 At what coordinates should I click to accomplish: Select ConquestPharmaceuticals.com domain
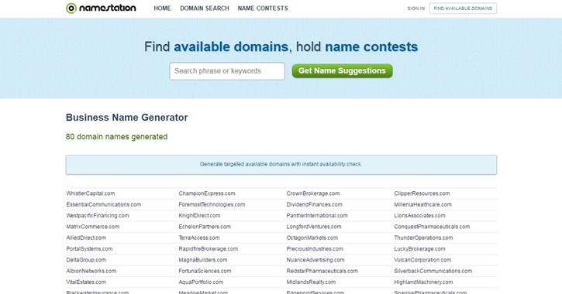[432, 227]
